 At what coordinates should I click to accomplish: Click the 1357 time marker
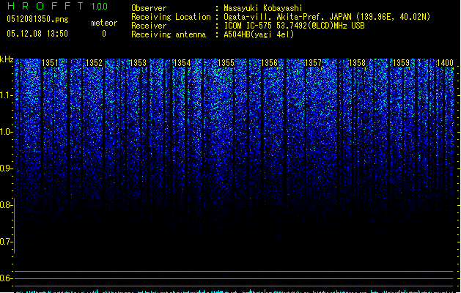(x=314, y=62)
